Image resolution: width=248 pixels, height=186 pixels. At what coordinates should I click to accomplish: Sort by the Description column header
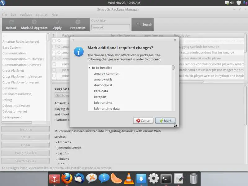coord(182,36)
